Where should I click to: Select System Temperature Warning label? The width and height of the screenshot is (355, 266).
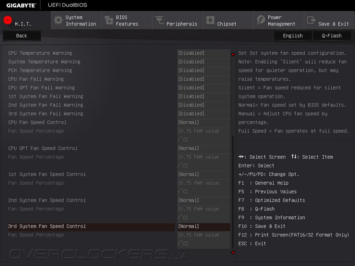point(44,62)
